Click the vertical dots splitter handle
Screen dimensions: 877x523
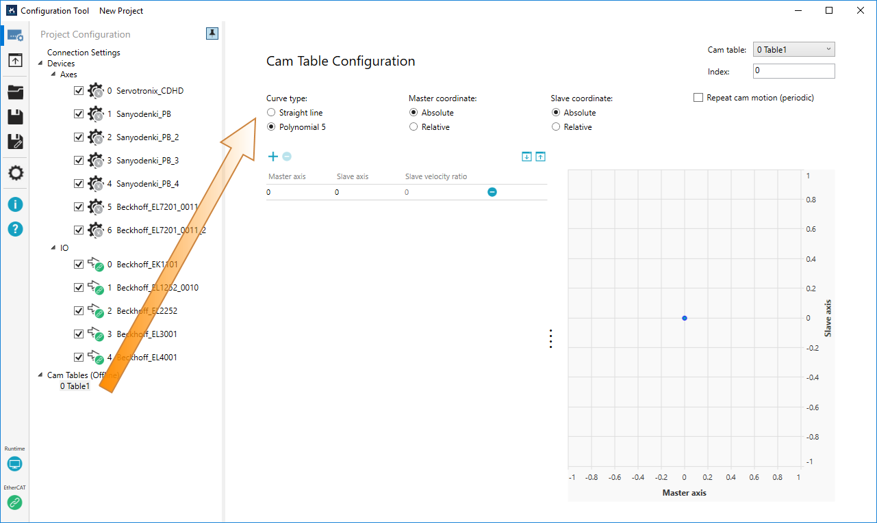550,339
